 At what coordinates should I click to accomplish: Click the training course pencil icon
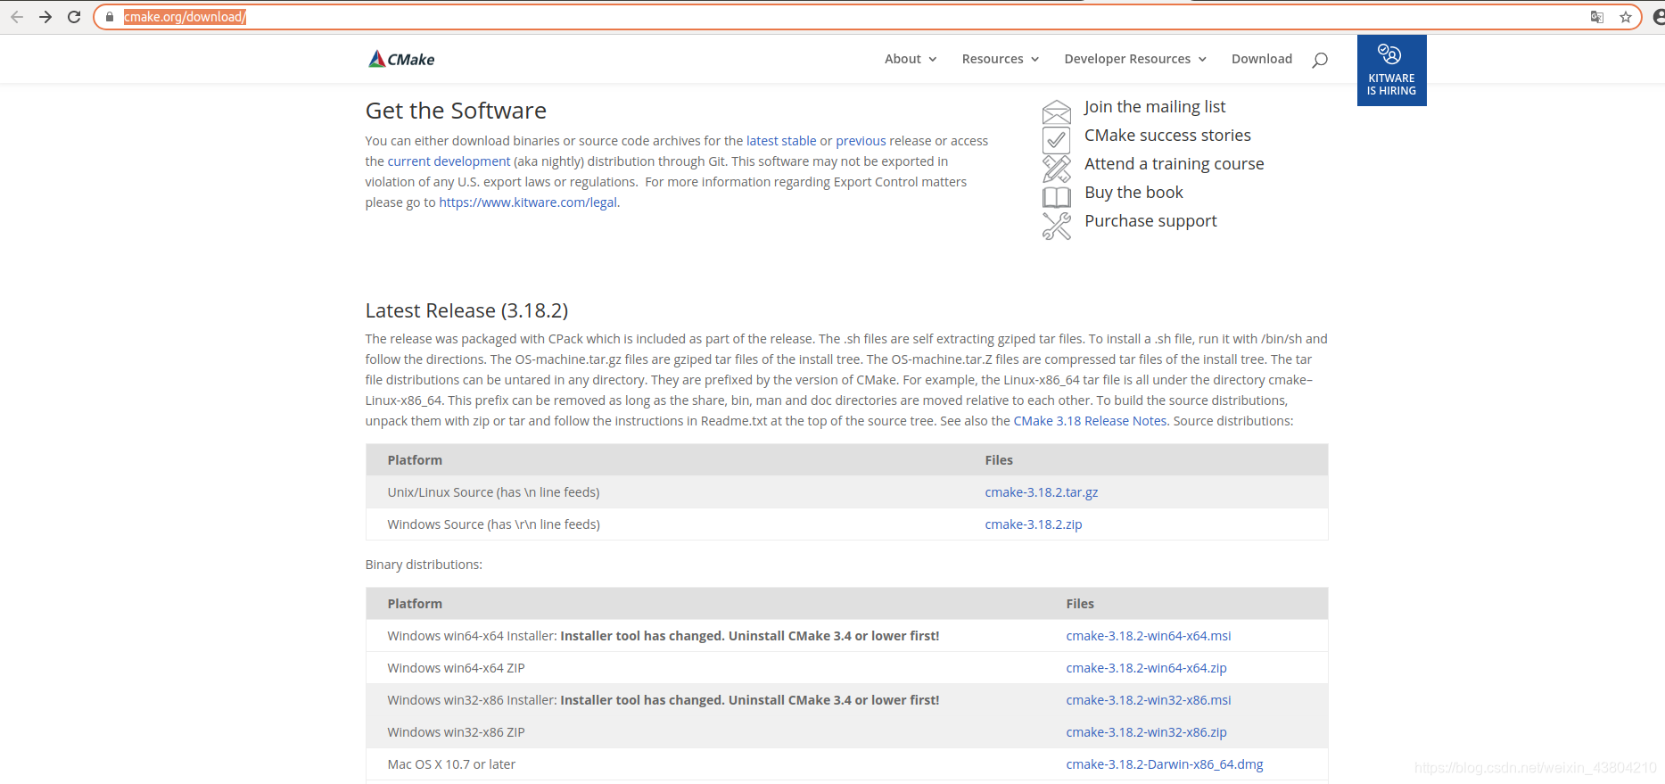(x=1056, y=169)
